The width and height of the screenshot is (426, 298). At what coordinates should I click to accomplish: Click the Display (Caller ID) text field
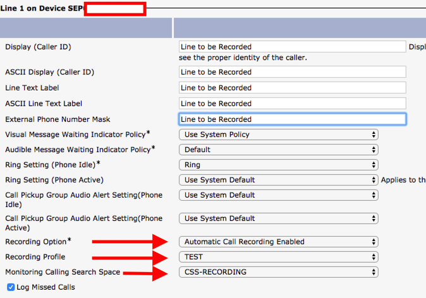coord(292,47)
